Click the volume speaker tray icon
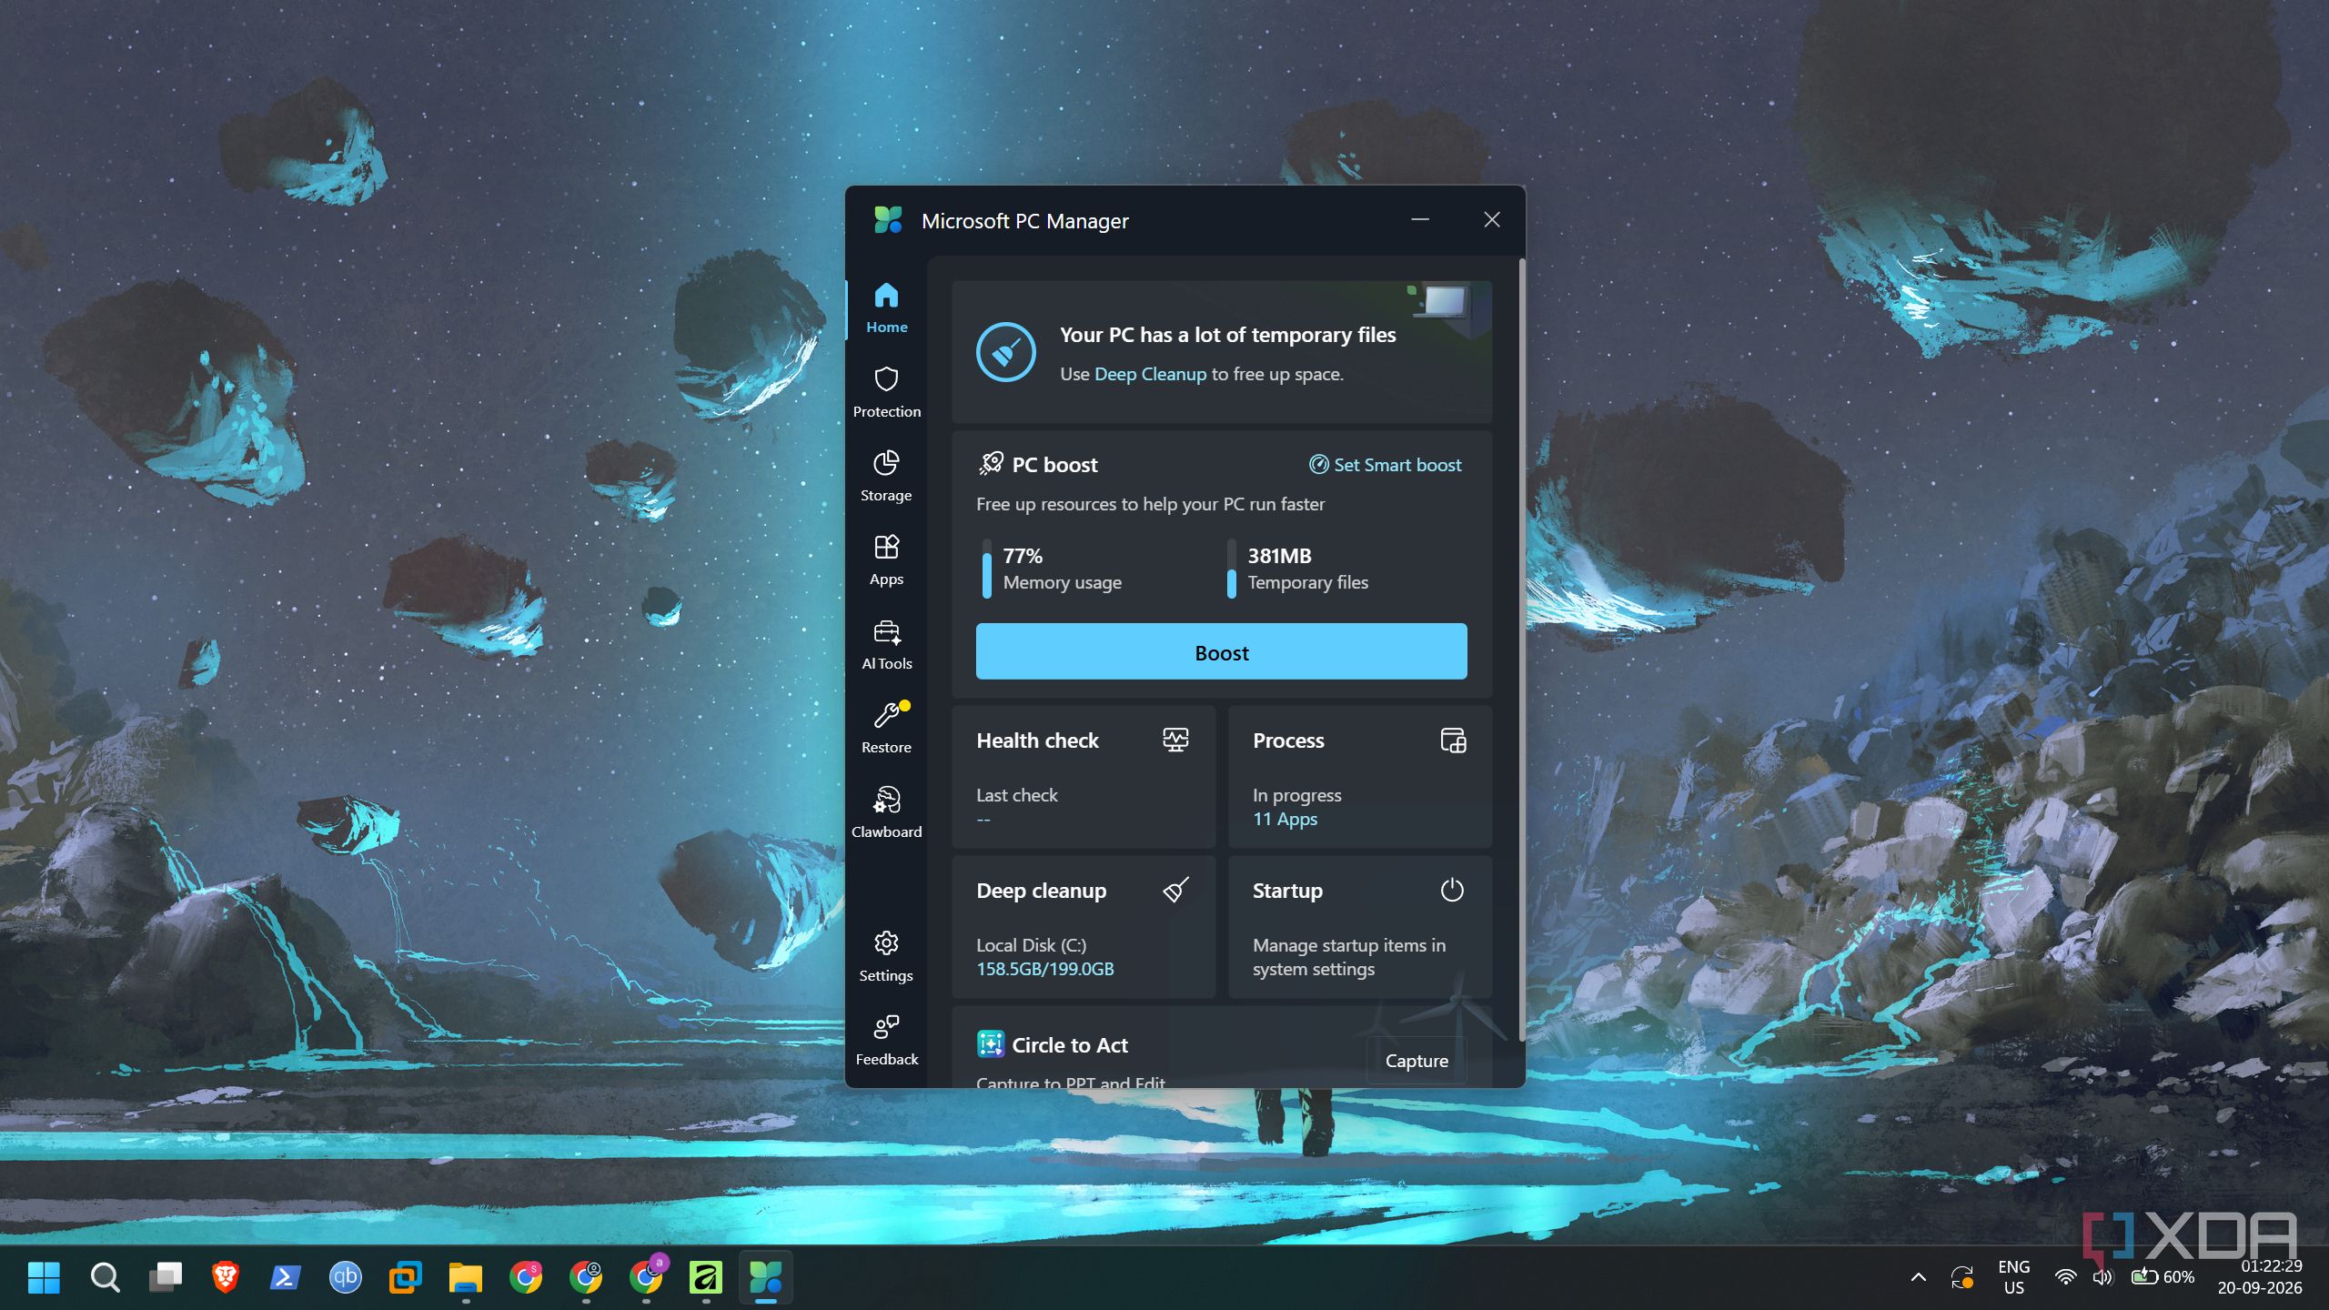The height and width of the screenshot is (1310, 2329). point(2102,1277)
